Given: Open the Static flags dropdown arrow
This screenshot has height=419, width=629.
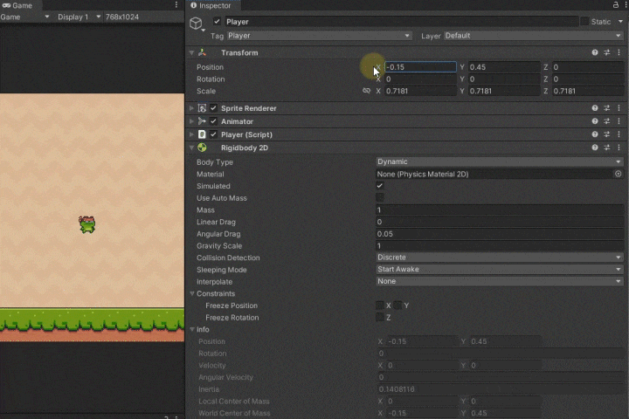Looking at the screenshot, I should click(620, 21).
